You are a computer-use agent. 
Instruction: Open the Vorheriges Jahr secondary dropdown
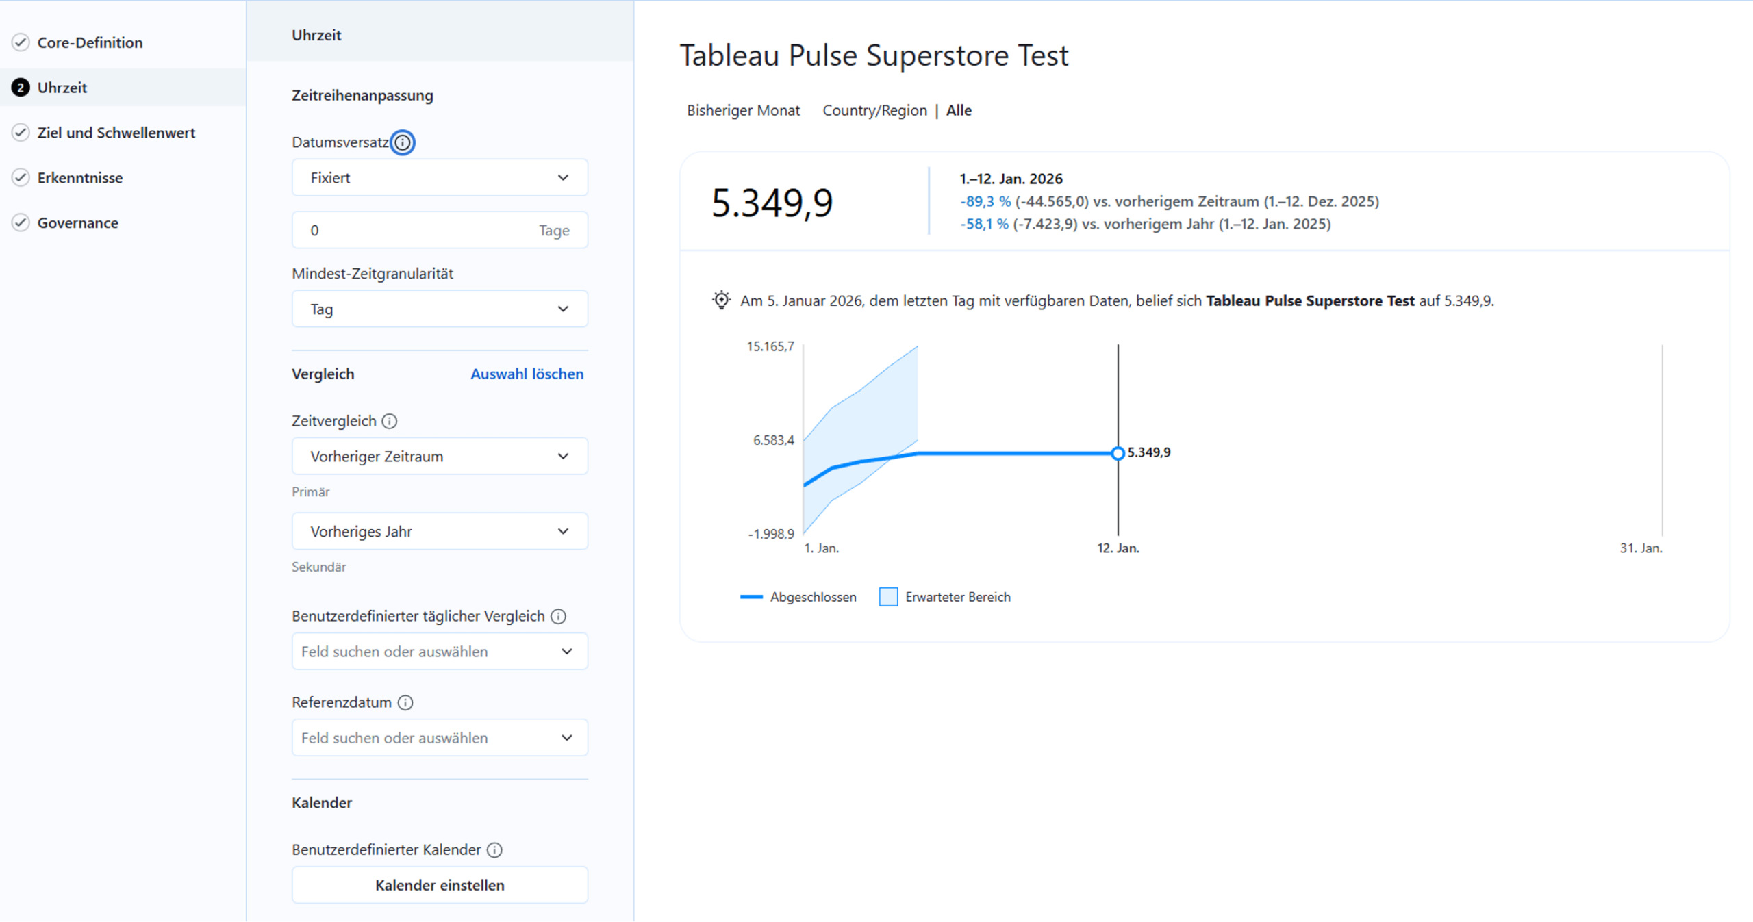click(440, 531)
